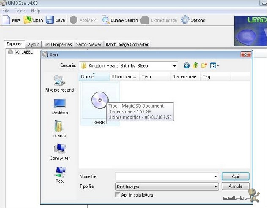
Task: Click the Annulla cancel button
Action: (x=236, y=186)
